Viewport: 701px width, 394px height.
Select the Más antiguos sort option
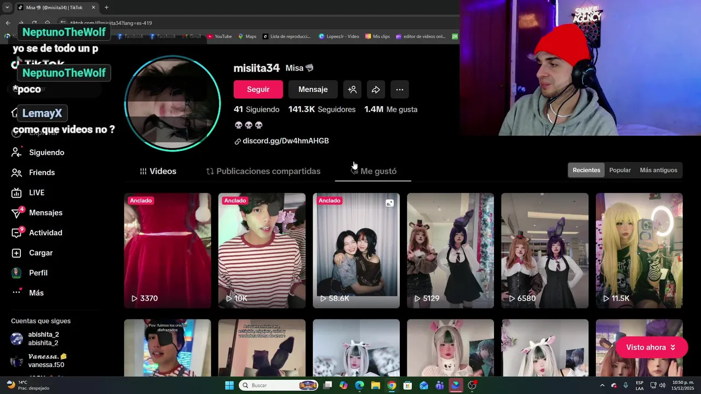coord(658,170)
